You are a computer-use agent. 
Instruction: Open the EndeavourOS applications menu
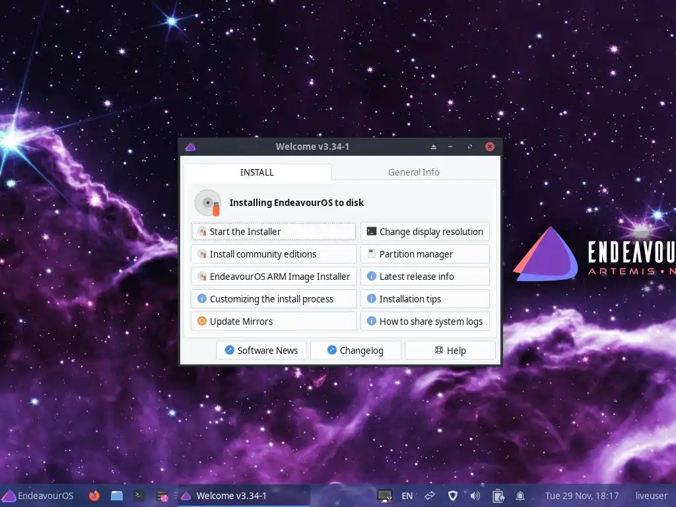38,496
